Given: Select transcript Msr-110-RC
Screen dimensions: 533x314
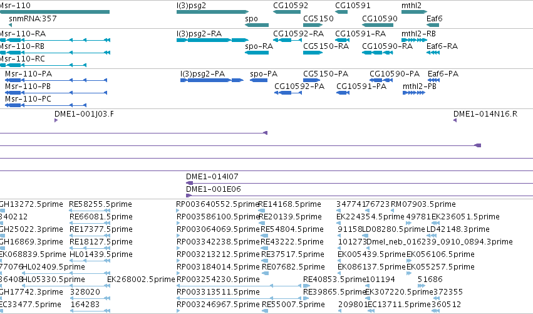Looking at the screenshot, I should coord(23,59).
